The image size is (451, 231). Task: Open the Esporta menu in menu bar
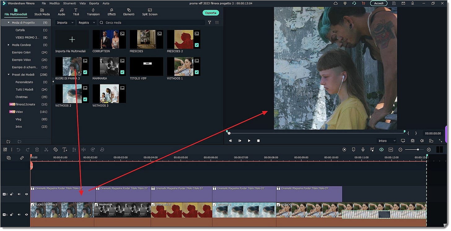(x=94, y=3)
